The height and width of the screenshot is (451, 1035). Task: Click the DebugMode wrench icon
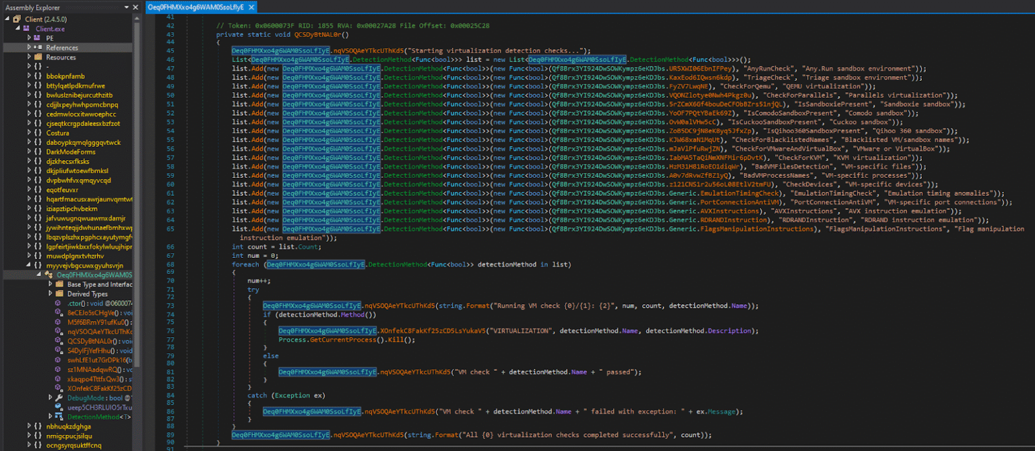point(59,396)
